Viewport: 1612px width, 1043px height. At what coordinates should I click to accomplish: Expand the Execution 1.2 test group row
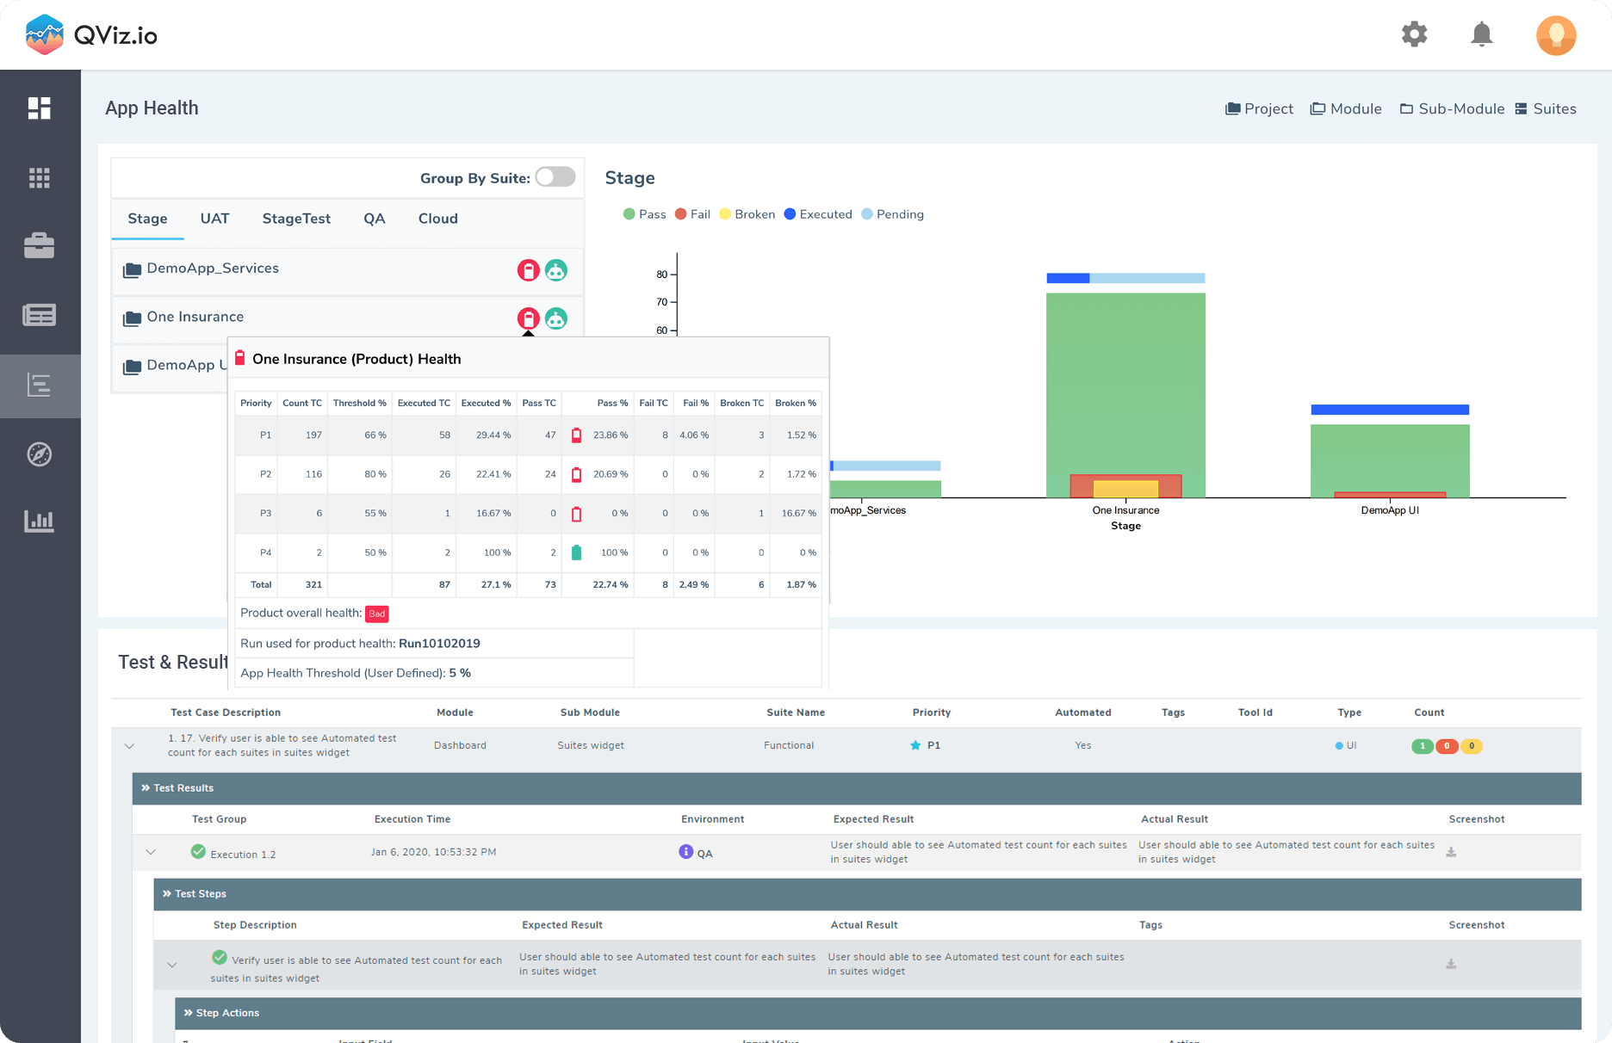tap(152, 852)
